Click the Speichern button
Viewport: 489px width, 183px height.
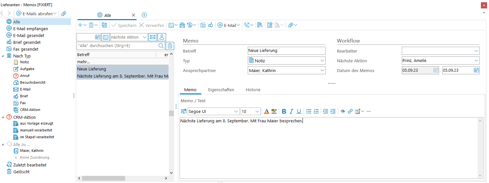[124, 25]
